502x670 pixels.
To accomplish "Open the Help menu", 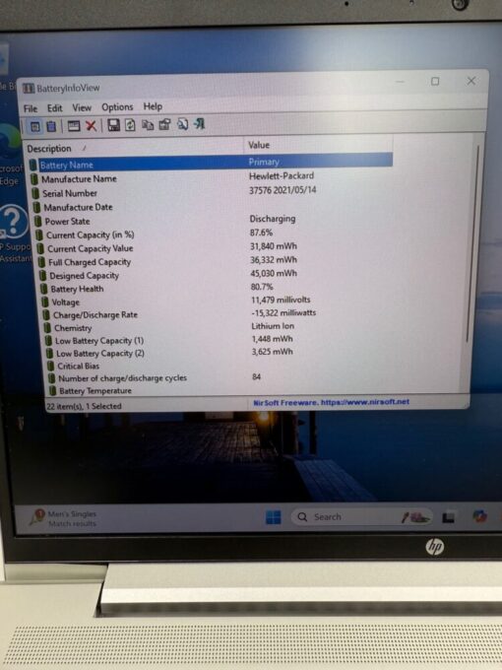I will (153, 106).
